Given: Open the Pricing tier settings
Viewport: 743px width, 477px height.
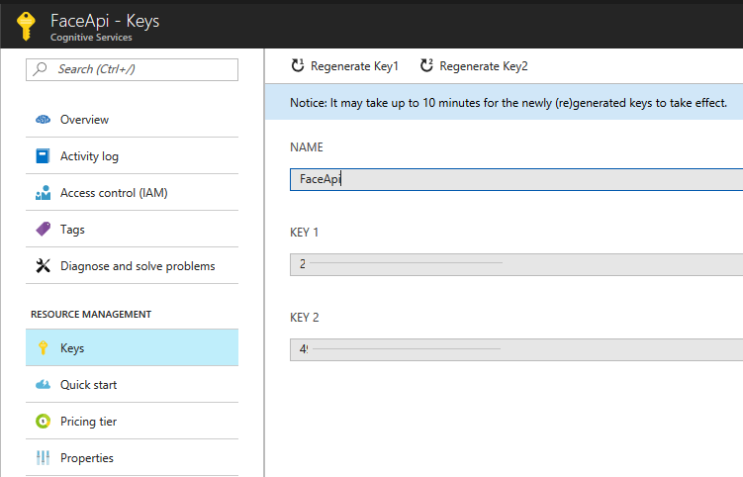Looking at the screenshot, I should tap(132, 421).
